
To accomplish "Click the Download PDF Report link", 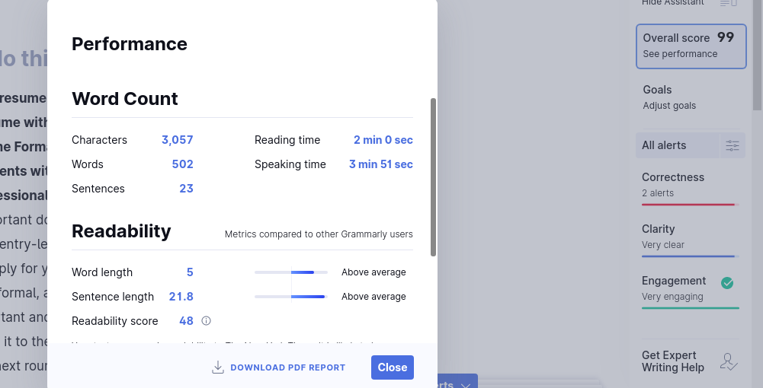I will [287, 367].
